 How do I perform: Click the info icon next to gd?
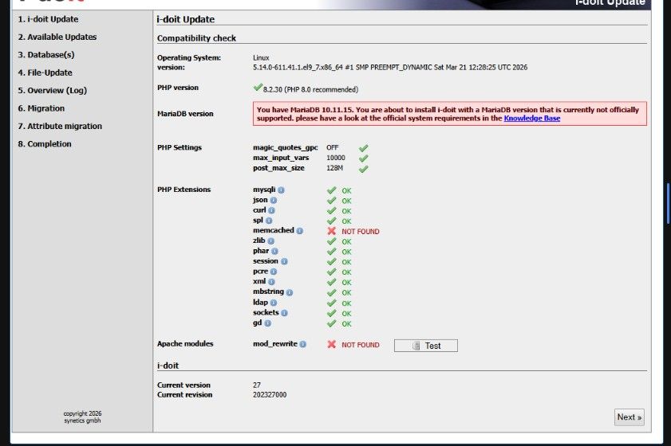(x=268, y=323)
